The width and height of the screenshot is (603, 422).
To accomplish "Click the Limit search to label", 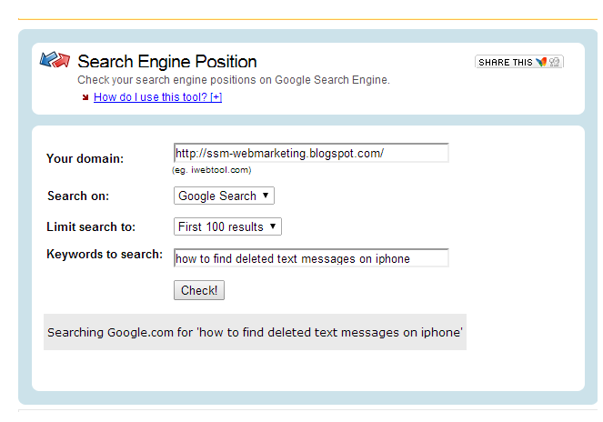I will click(91, 226).
